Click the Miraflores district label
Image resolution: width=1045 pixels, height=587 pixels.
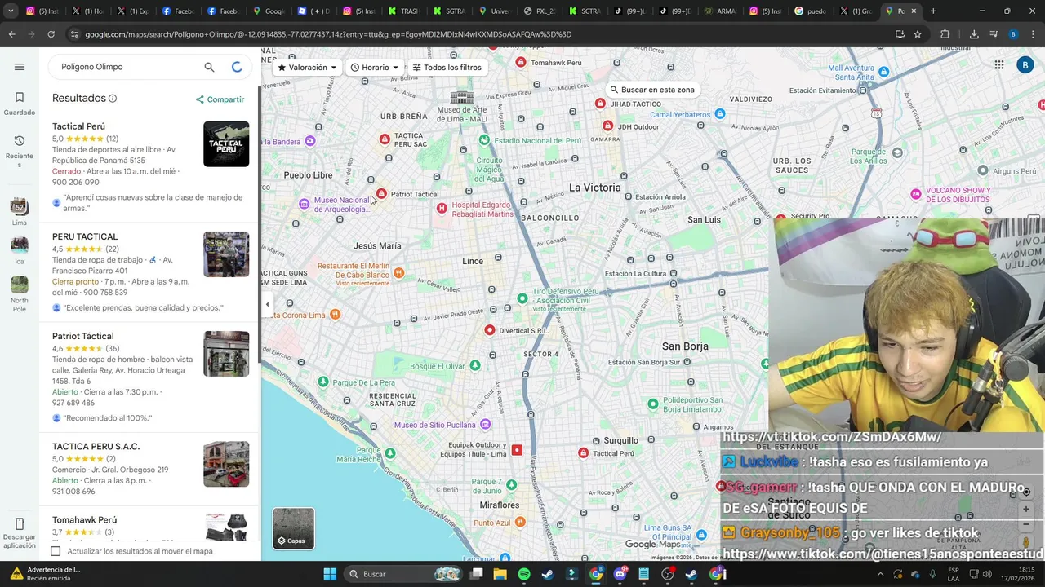tap(499, 505)
